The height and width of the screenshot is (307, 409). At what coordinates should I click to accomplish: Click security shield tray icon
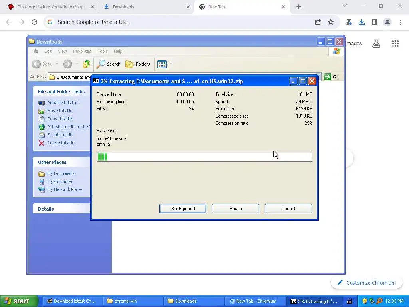[x=365, y=301]
